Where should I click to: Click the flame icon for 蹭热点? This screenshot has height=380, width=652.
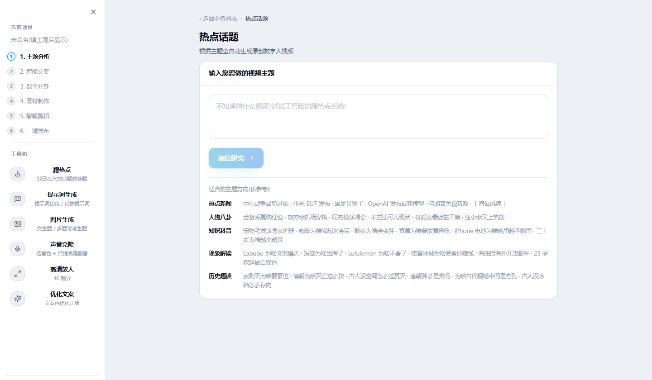18,174
